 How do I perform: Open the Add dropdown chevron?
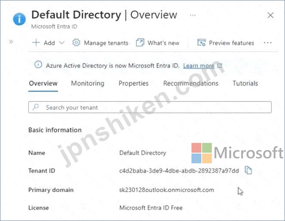[x=62, y=43]
